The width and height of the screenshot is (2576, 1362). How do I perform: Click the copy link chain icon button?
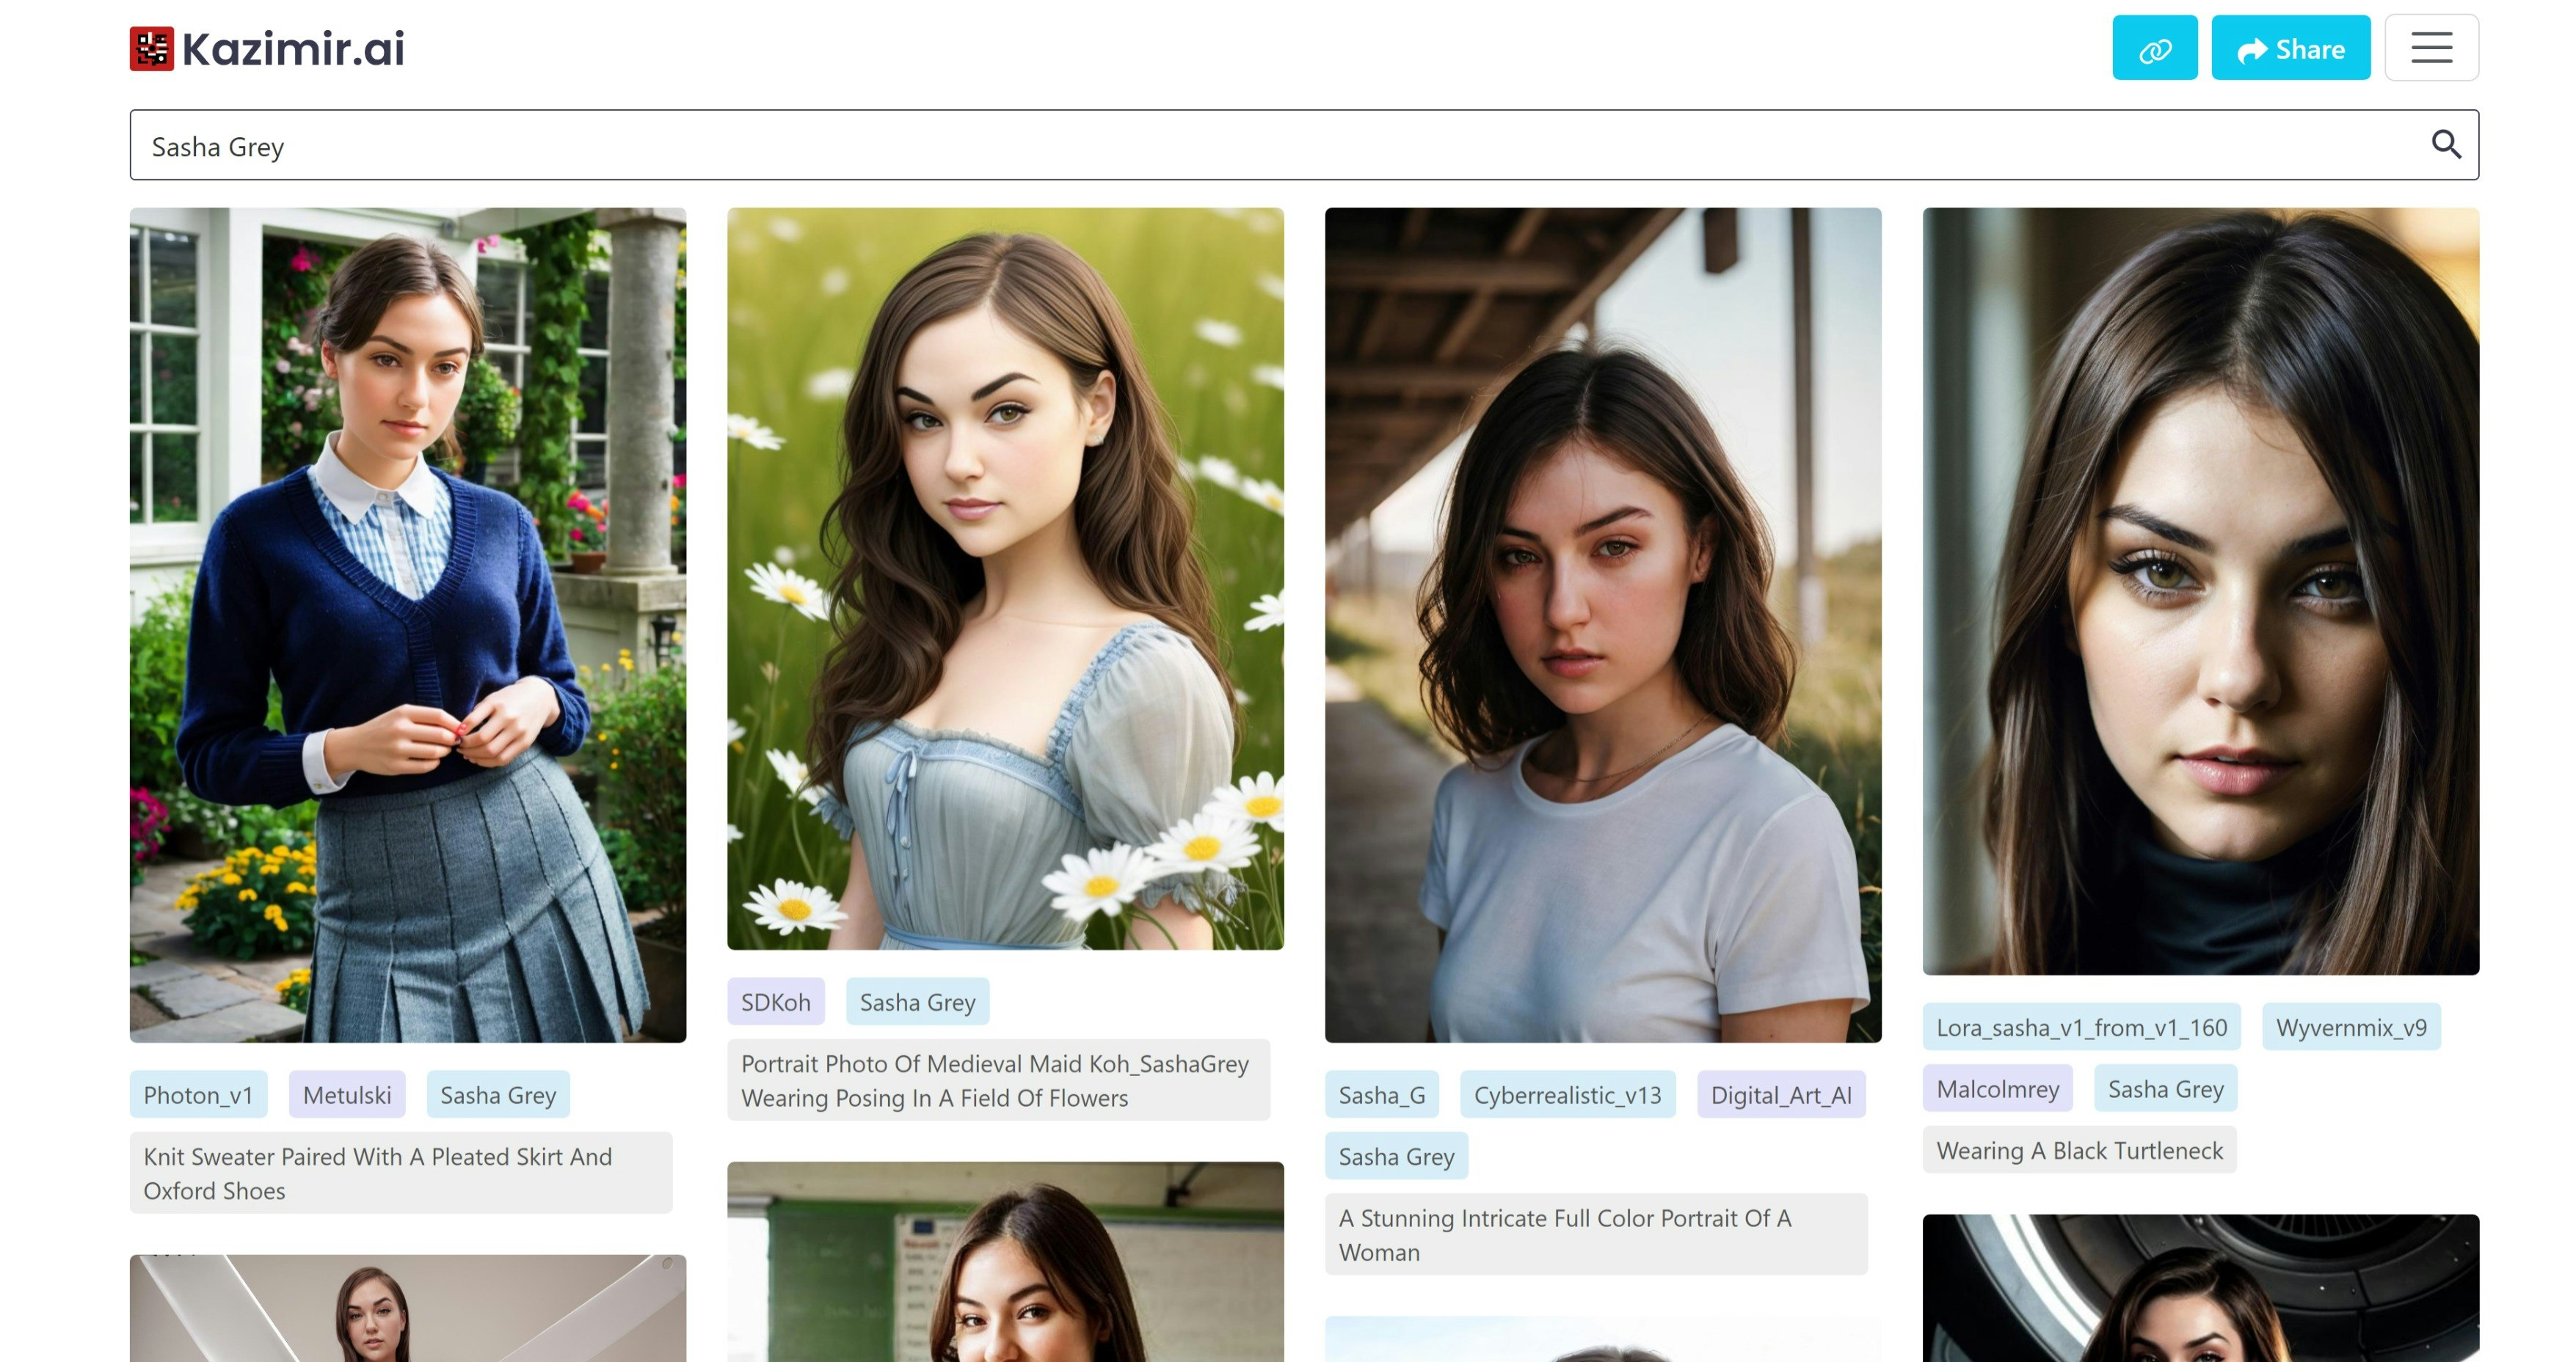point(2154,48)
